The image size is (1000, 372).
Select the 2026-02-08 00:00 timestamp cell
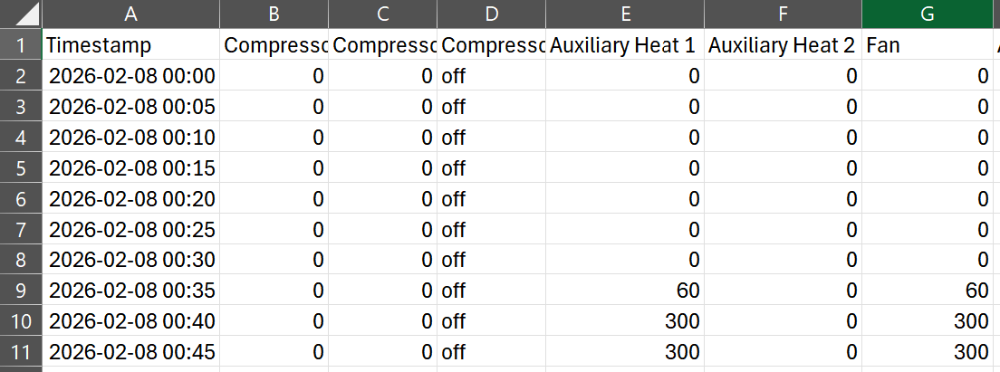click(x=131, y=76)
